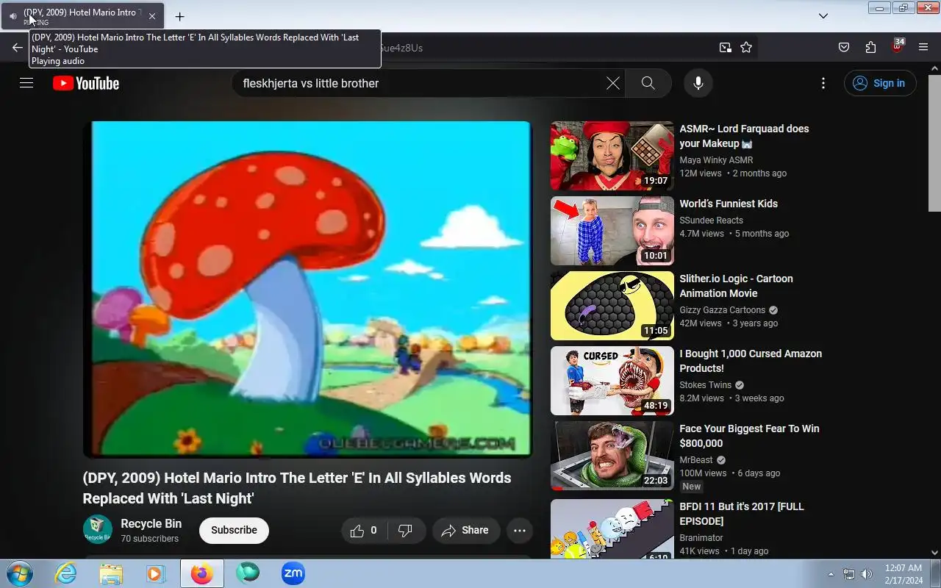
Task: Bookmark this page with star icon
Action: [746, 48]
